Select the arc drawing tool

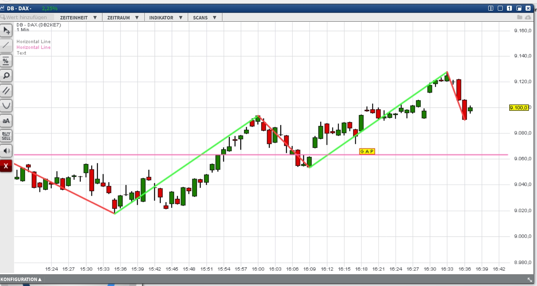tap(6, 105)
